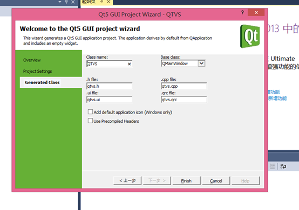Click the '.cpp file:' label
This screenshot has height=210, width=299.
click(168, 80)
